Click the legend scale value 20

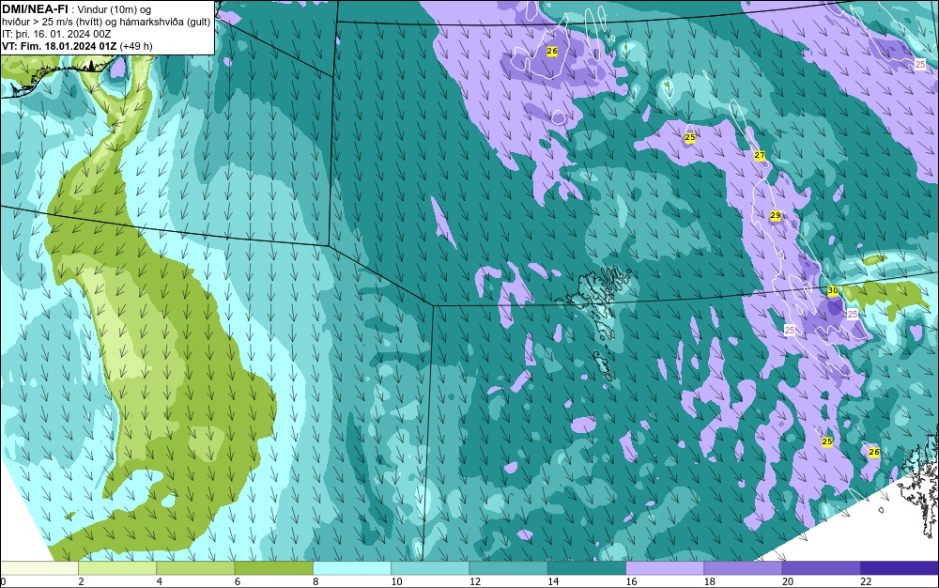coord(788,581)
